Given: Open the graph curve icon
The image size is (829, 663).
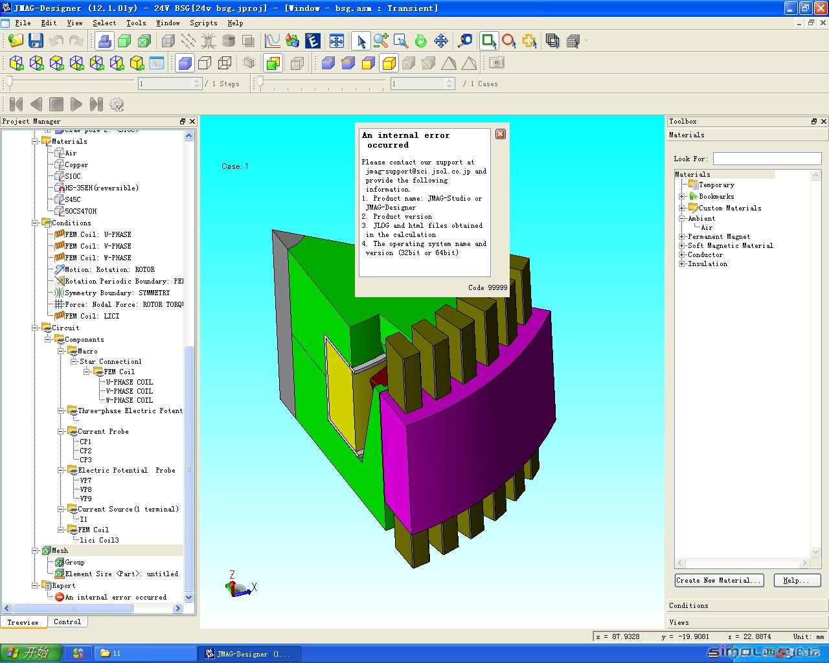Looking at the screenshot, I should [x=273, y=41].
